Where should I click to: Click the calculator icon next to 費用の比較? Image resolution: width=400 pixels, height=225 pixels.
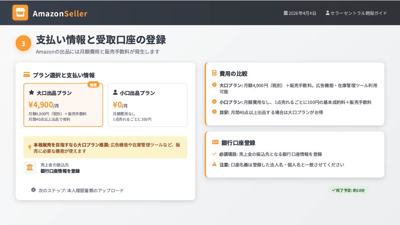tap(214, 73)
